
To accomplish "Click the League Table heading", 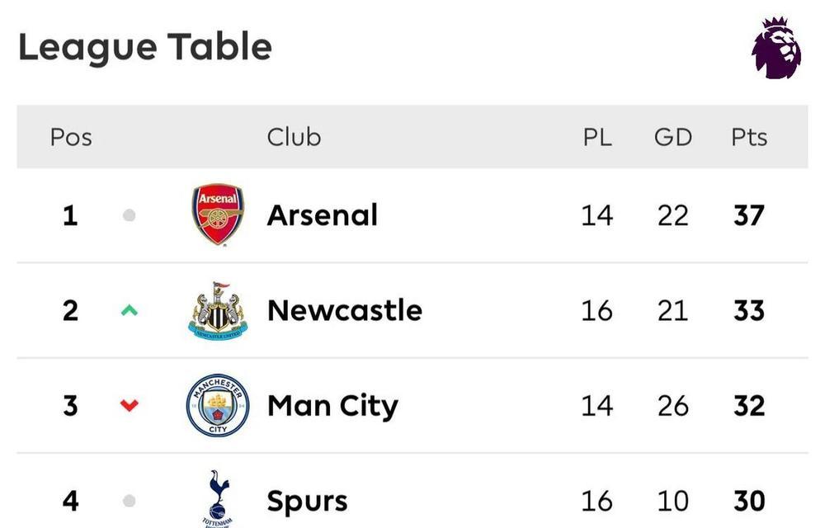I will (x=145, y=49).
